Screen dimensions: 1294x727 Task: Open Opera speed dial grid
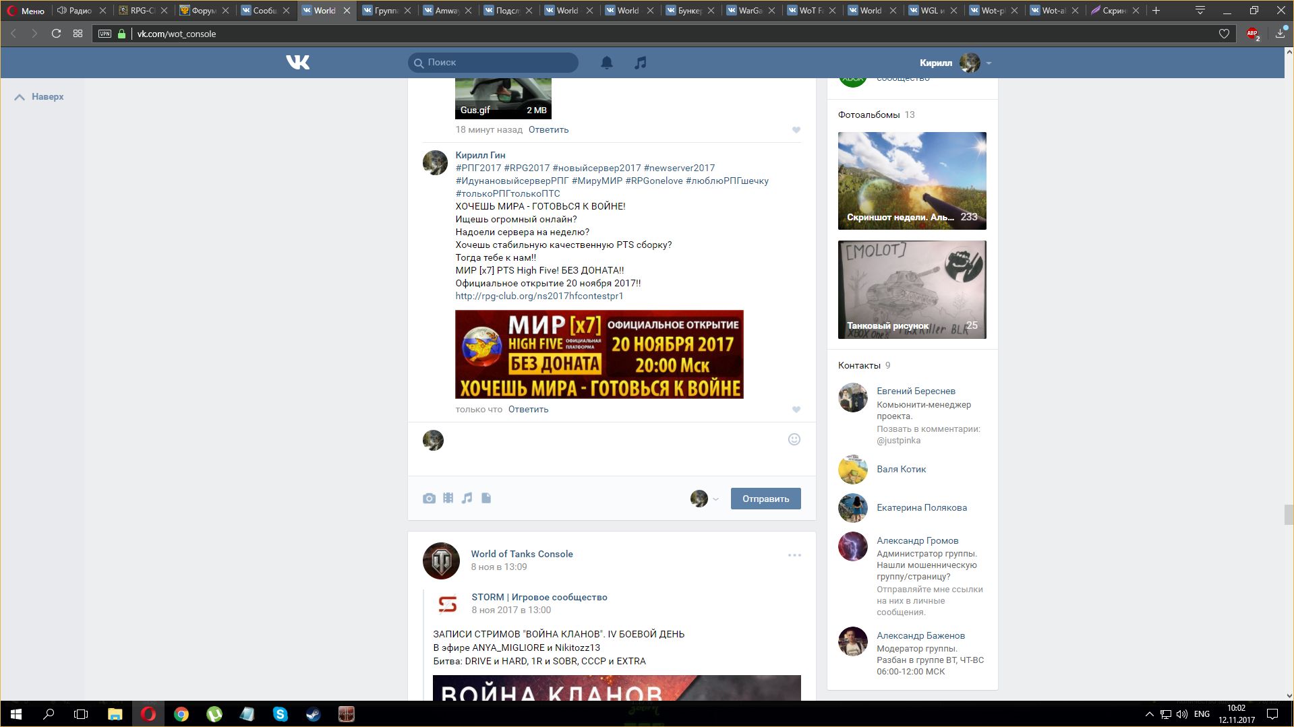point(78,34)
